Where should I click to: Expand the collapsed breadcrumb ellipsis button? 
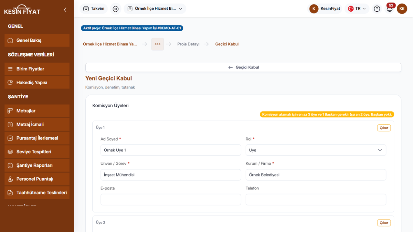tap(157, 44)
